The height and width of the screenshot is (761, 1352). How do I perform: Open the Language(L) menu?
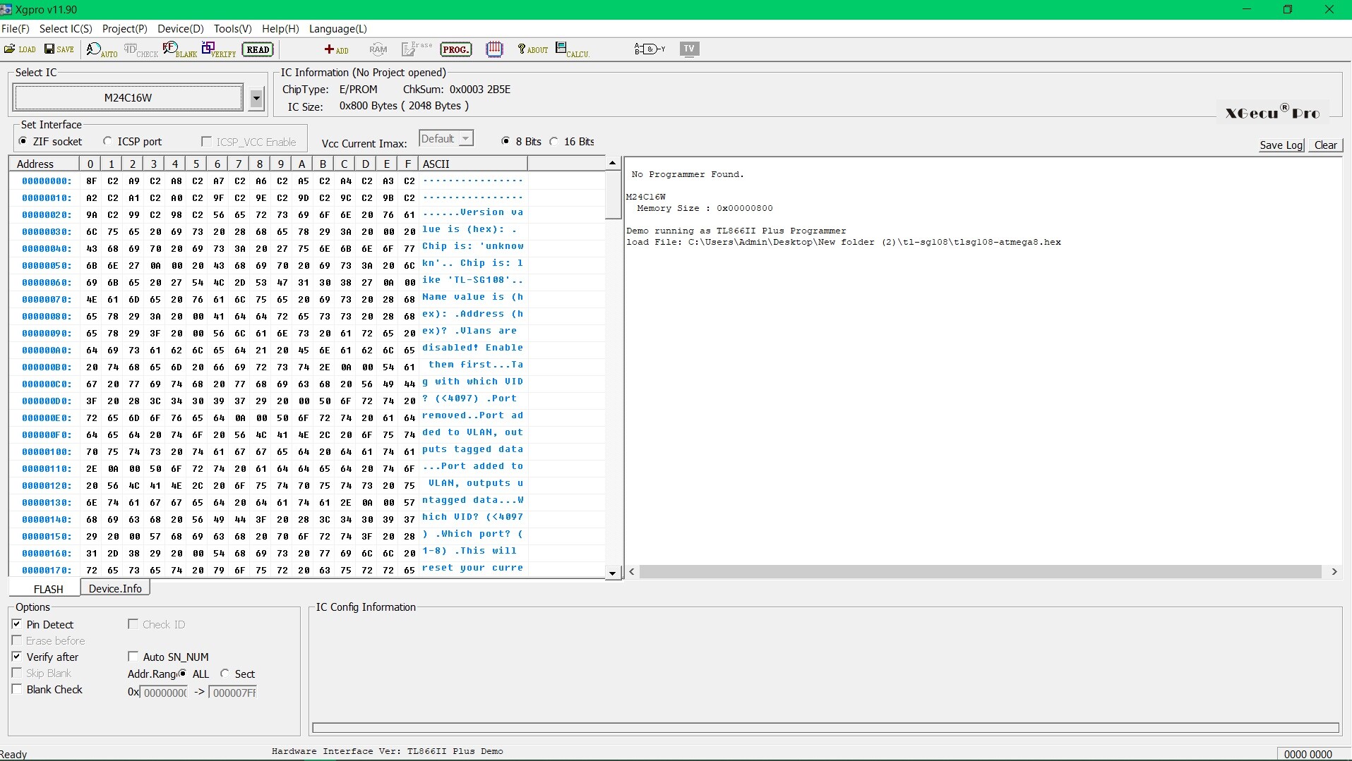pyautogui.click(x=338, y=29)
